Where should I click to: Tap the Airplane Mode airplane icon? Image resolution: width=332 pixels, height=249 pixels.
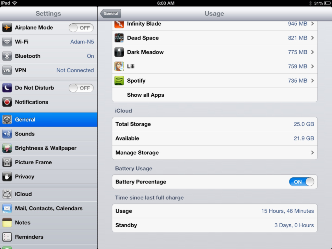[x=7, y=28]
